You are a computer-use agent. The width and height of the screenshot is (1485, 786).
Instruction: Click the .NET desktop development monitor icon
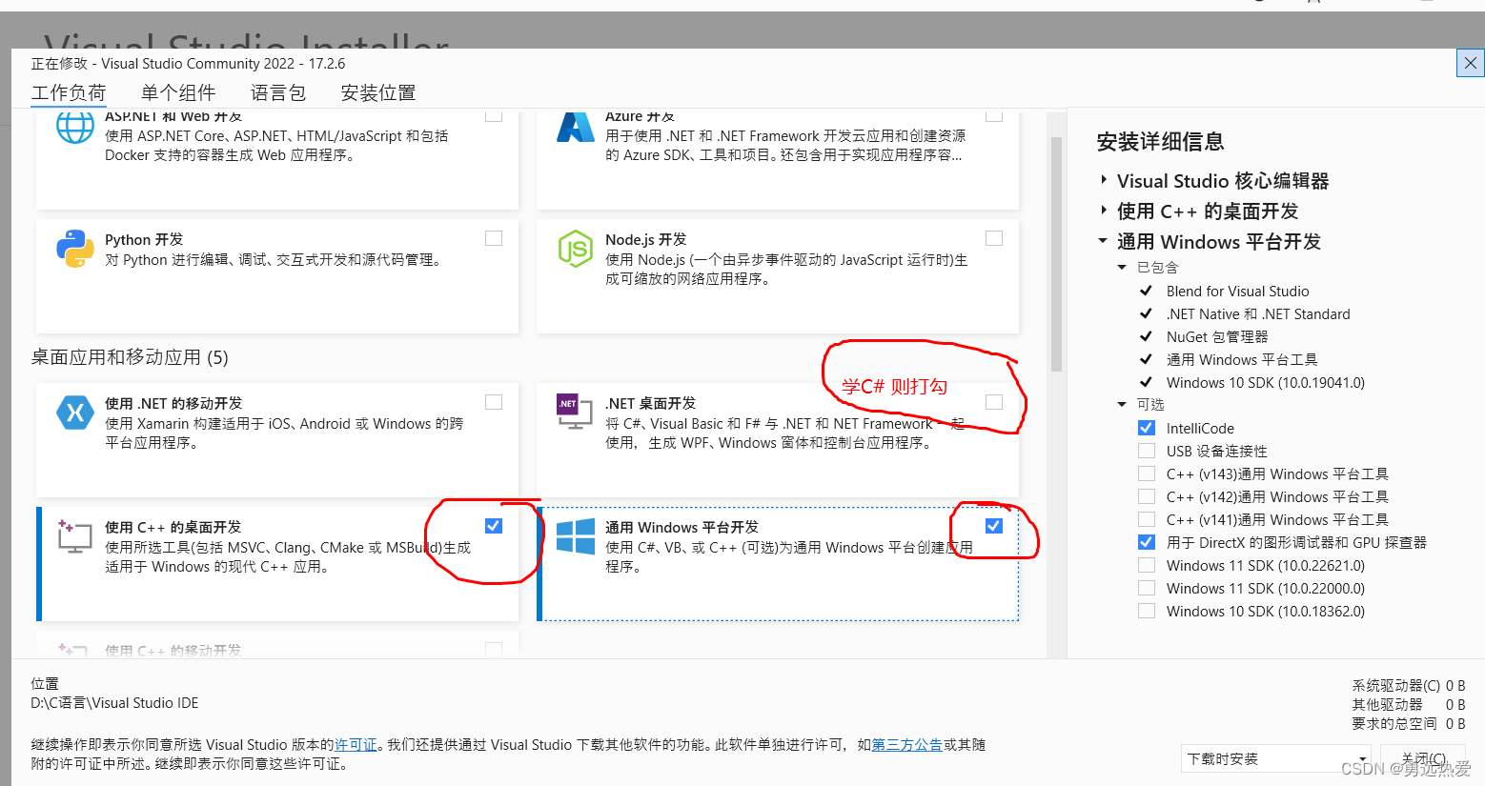coord(575,412)
